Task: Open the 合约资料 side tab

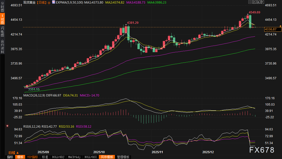Action: coord(3,47)
